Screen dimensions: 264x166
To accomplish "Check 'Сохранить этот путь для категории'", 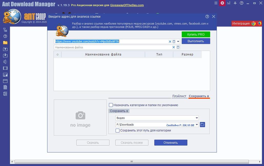I will coord(118,130).
